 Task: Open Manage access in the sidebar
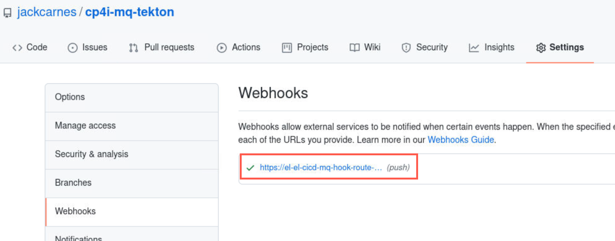pos(132,126)
